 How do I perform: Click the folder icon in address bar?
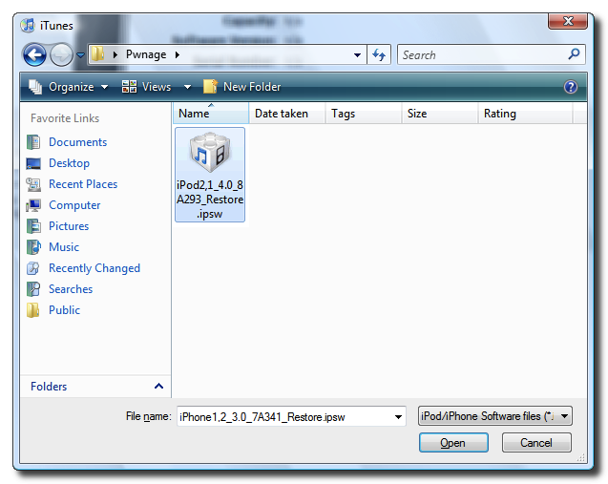[x=97, y=54]
